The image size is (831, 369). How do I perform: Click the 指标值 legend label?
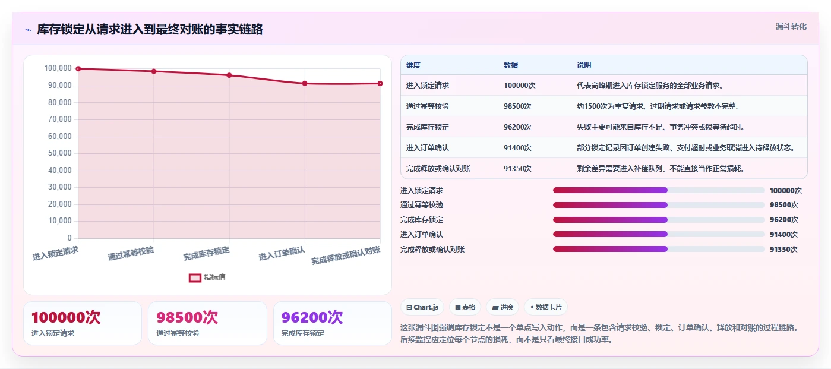tap(214, 277)
